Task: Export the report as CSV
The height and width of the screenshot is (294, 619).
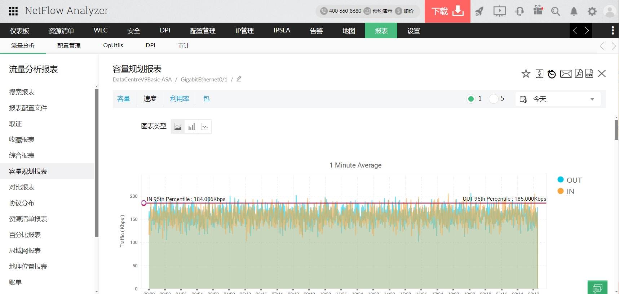Action: pyautogui.click(x=589, y=73)
